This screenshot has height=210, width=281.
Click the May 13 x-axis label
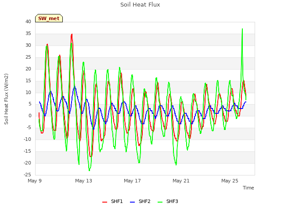pyautogui.click(x=83, y=181)
